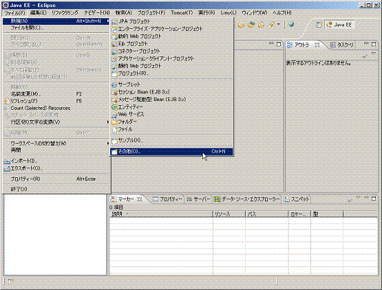Click the pencil toolbar icon

(x=271, y=24)
